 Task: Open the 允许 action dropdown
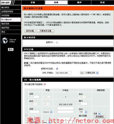pos(33,104)
